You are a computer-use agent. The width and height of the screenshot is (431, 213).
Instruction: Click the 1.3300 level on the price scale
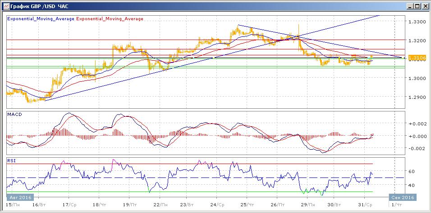(x=416, y=22)
